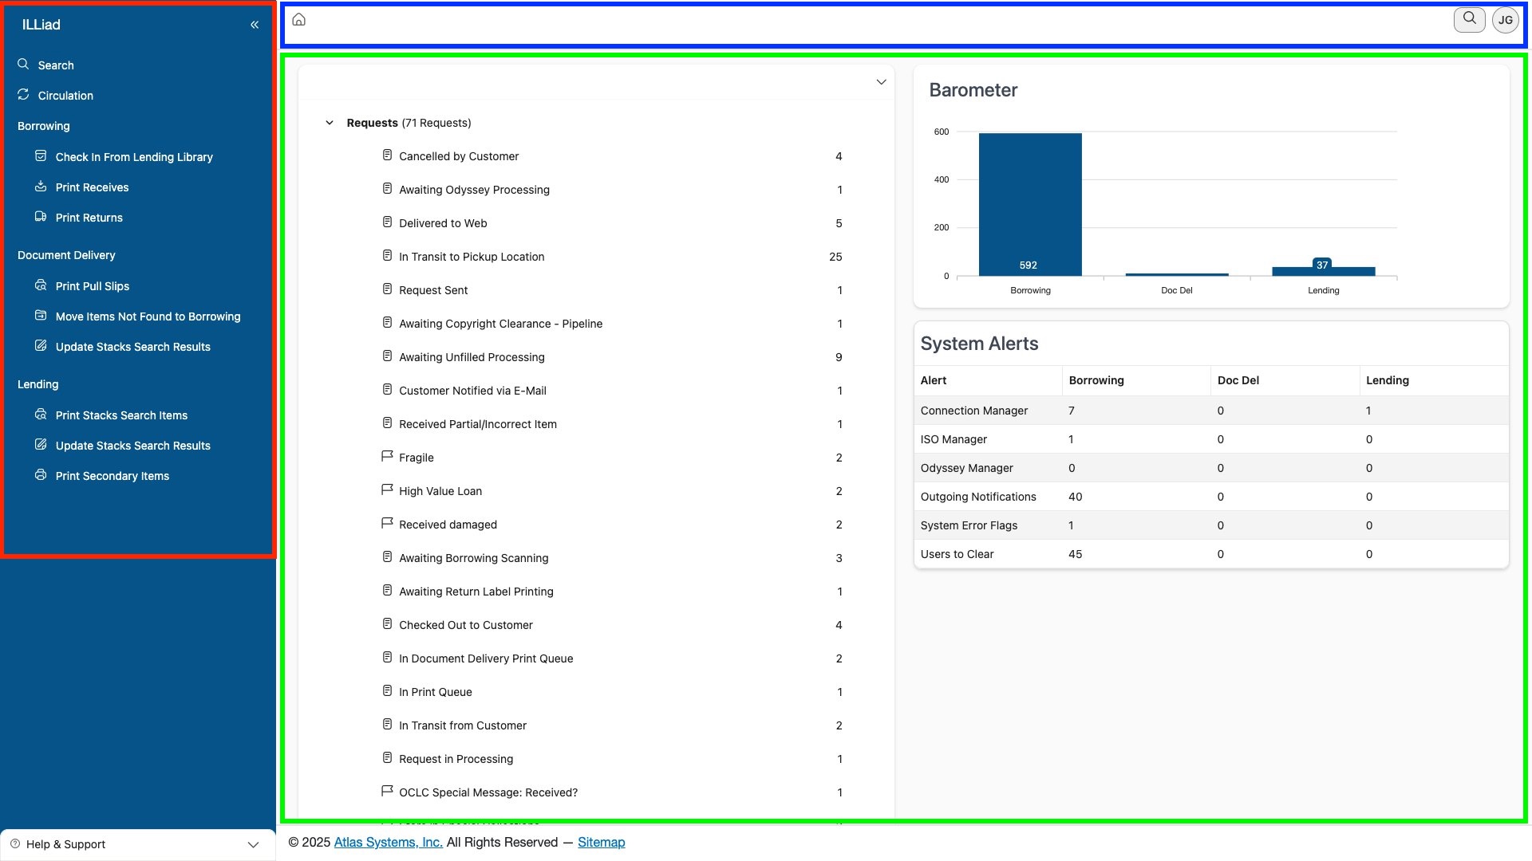
Task: Open the In Transit to Pickup Location queue
Action: coord(472,257)
